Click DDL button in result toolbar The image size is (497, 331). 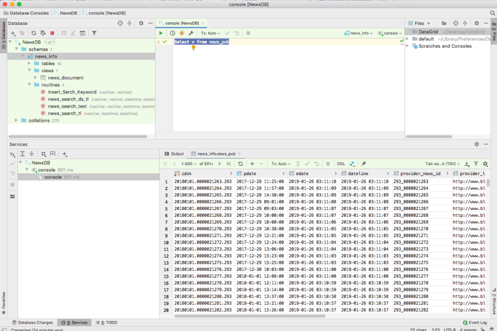tap(340, 164)
